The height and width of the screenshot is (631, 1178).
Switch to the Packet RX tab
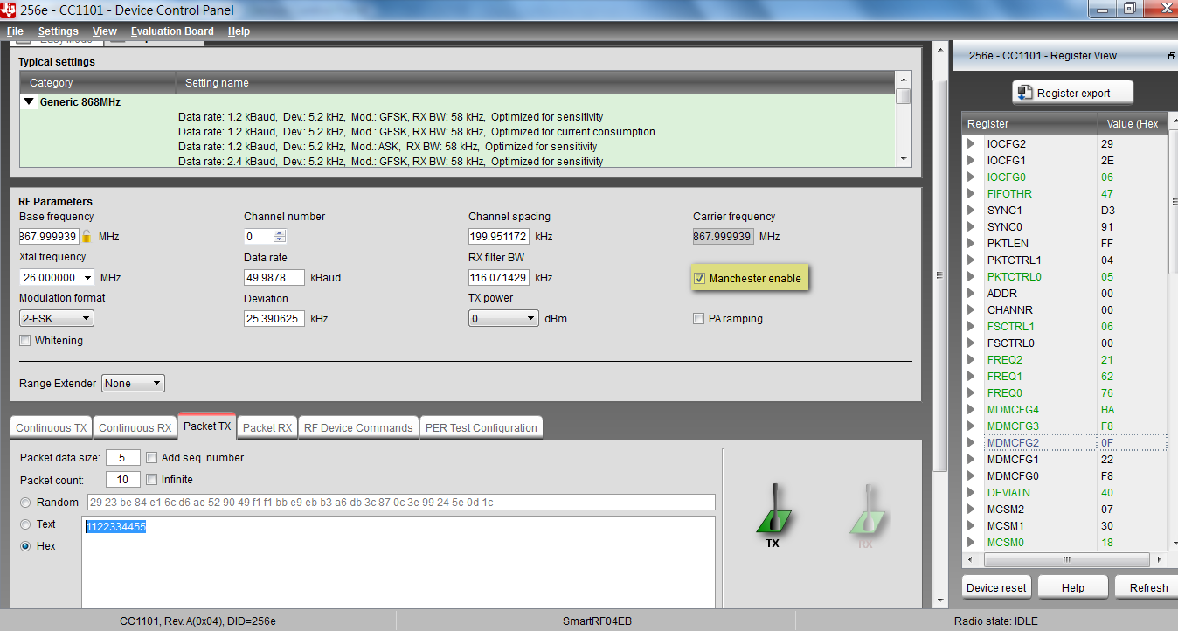coord(267,427)
